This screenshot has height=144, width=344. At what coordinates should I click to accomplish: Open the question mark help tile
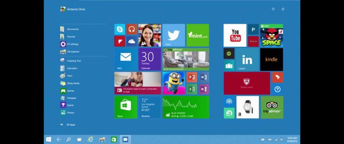pyautogui.click(x=278, y=89)
